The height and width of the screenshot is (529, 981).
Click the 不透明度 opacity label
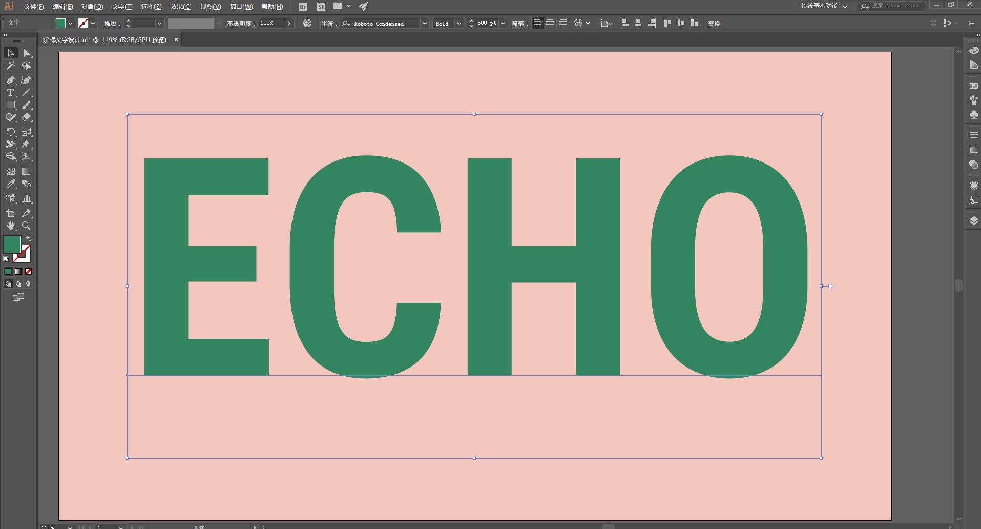click(241, 24)
